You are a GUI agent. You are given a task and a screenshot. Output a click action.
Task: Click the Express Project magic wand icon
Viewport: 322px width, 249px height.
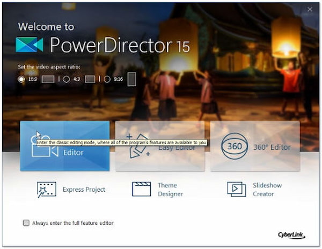(x=47, y=190)
